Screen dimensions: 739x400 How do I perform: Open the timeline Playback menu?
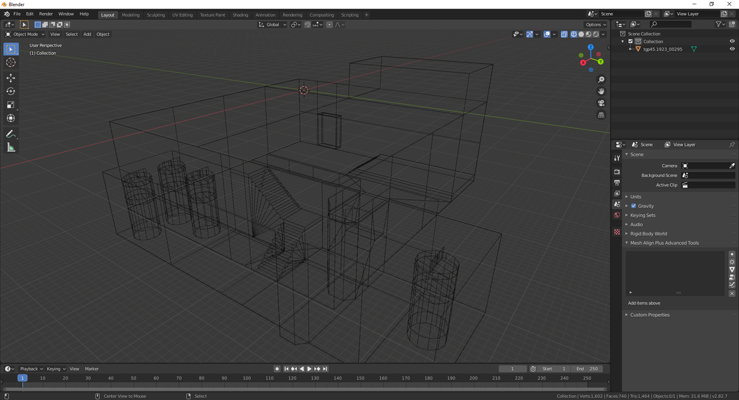pyautogui.click(x=31, y=369)
